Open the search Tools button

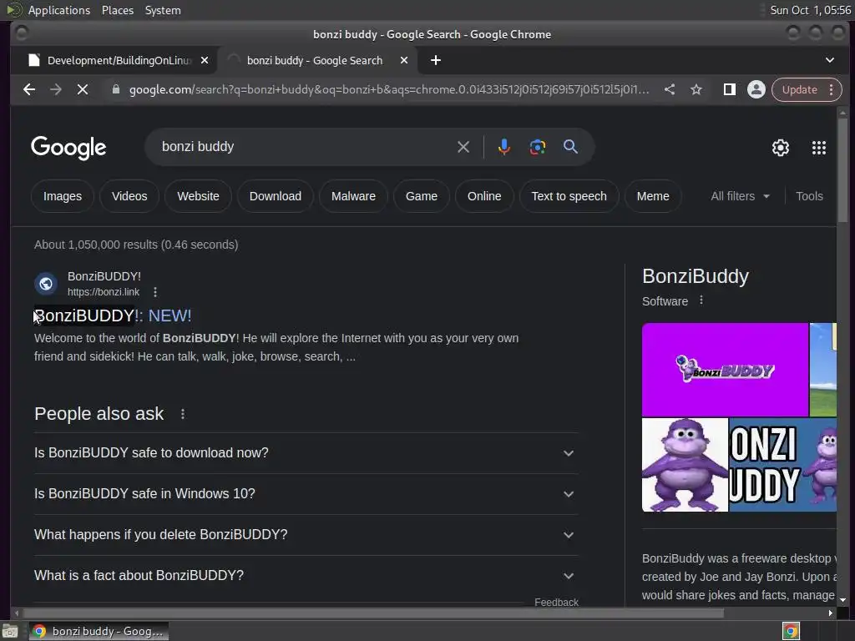pos(809,196)
